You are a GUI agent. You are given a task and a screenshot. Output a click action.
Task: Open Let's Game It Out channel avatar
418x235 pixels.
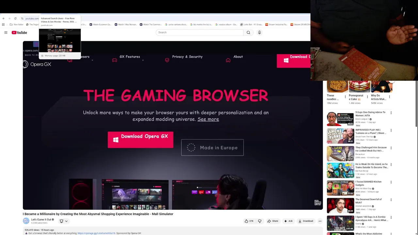[26, 221]
